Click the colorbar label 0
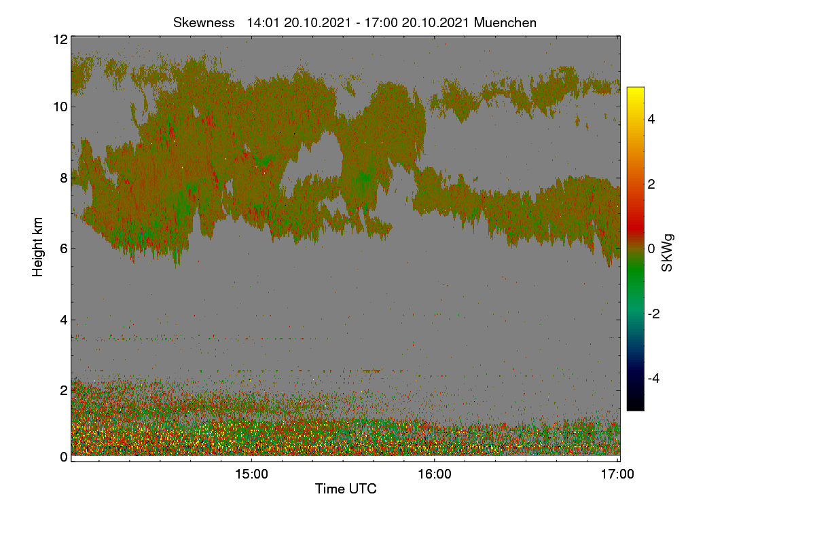This screenshot has width=815, height=543. point(651,248)
